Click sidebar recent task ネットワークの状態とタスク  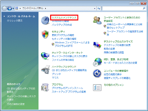click(21, 98)
